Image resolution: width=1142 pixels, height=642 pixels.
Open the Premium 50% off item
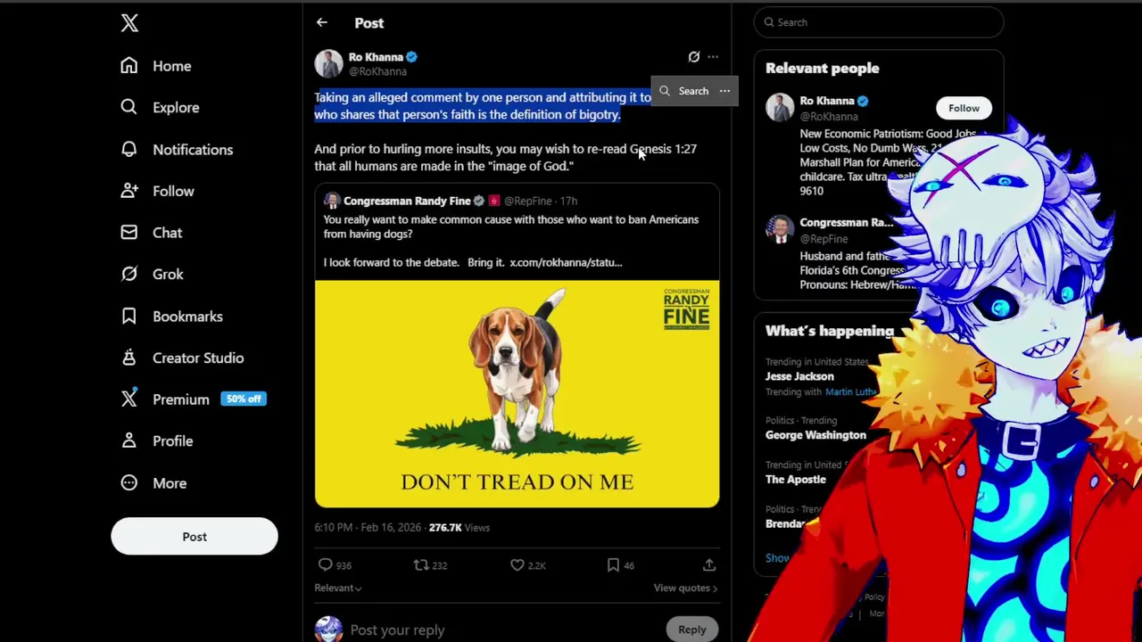[193, 399]
